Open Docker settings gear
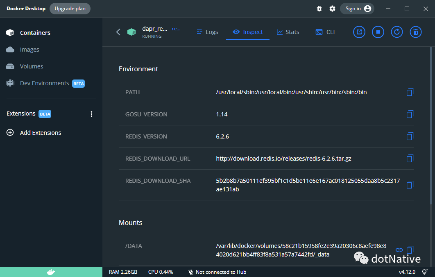 tap(332, 9)
